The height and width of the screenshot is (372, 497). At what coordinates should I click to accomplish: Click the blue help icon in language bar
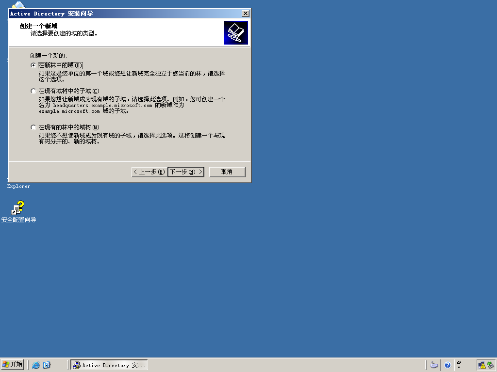pyautogui.click(x=447, y=365)
